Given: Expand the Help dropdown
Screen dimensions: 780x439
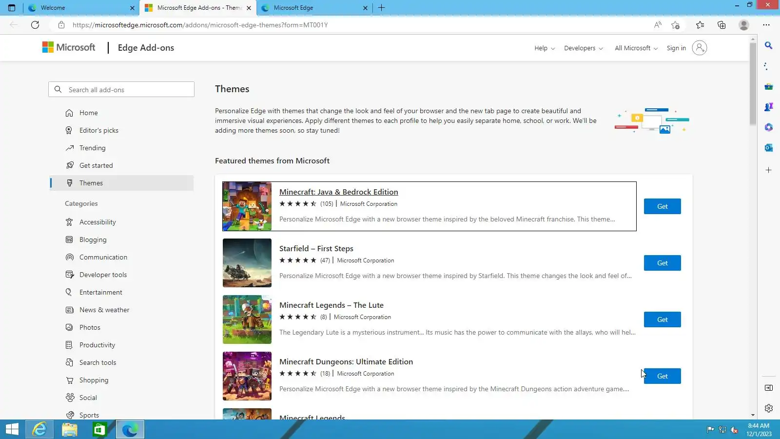Looking at the screenshot, I should (x=545, y=48).
